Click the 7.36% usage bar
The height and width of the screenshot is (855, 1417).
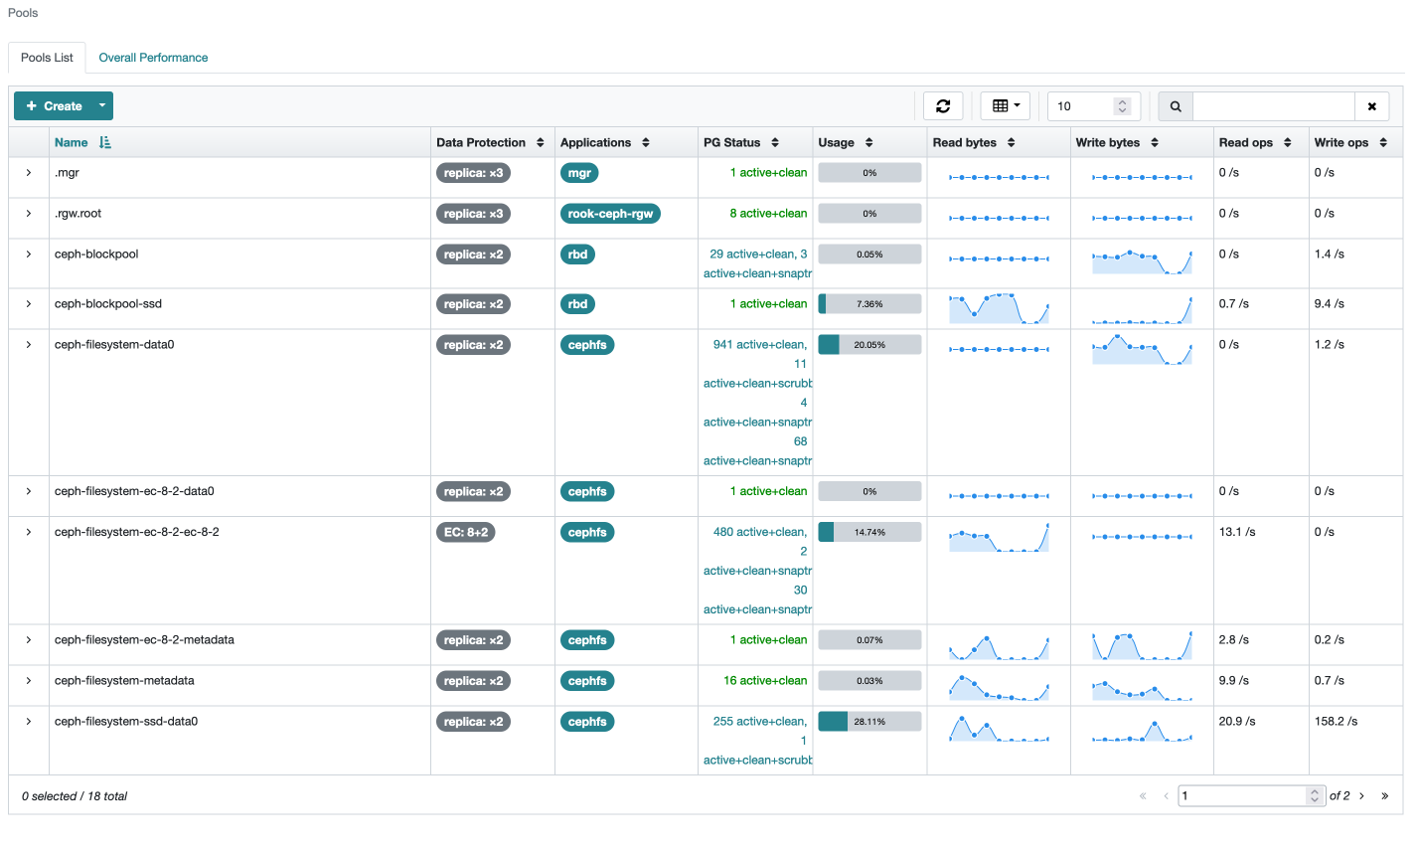point(869,304)
